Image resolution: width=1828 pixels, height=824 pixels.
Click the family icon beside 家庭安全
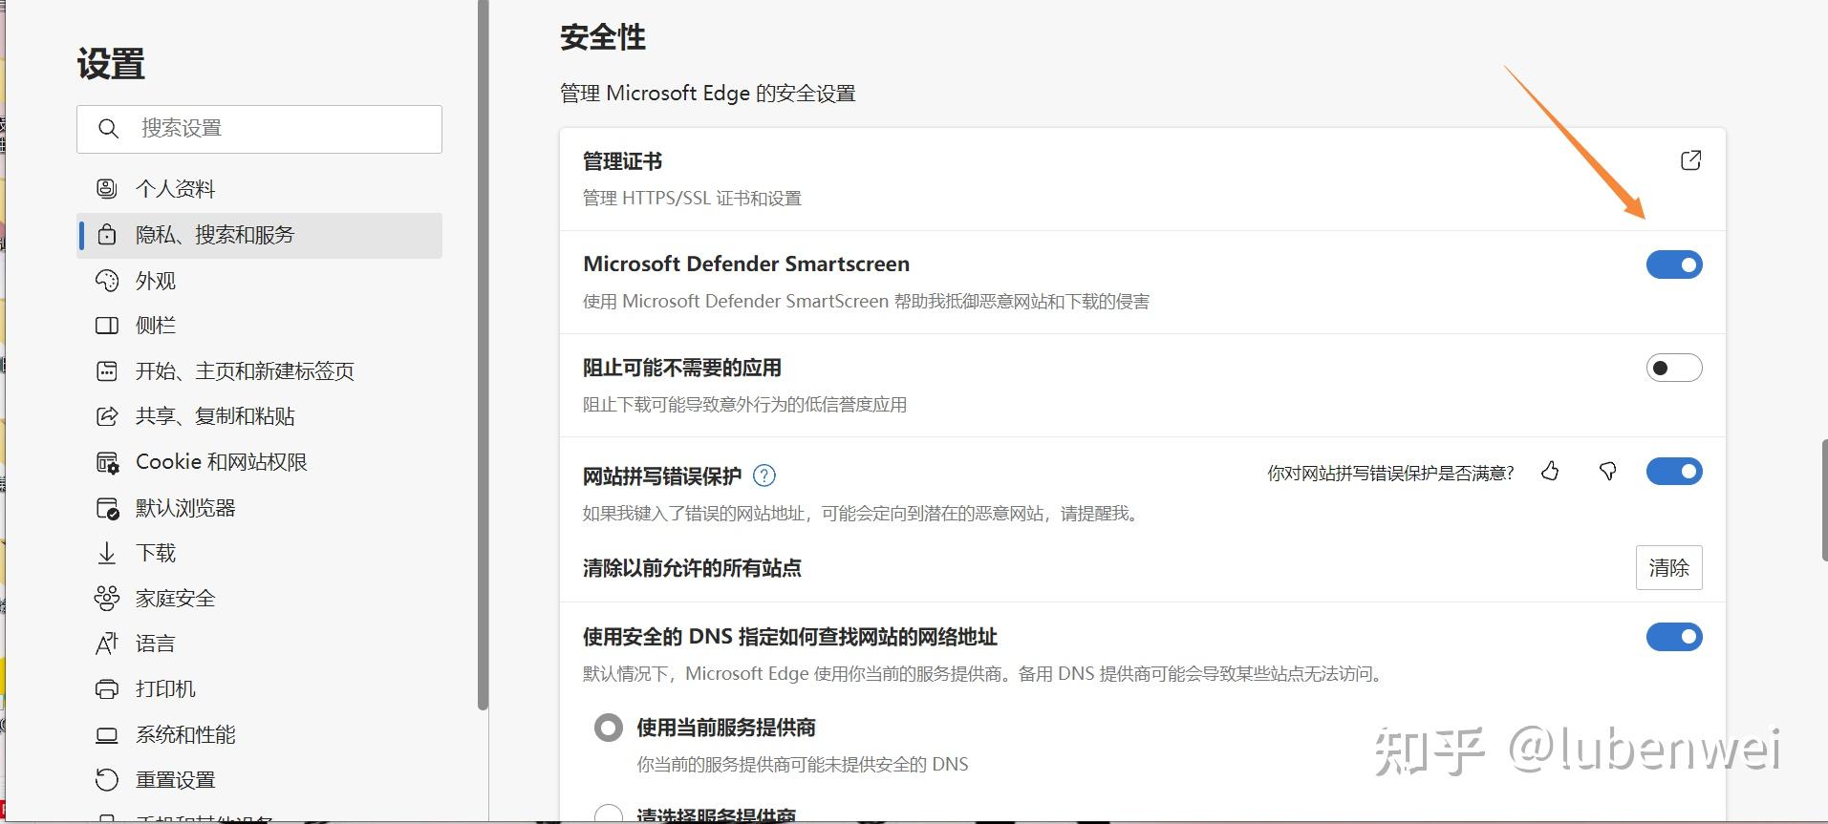tap(107, 598)
